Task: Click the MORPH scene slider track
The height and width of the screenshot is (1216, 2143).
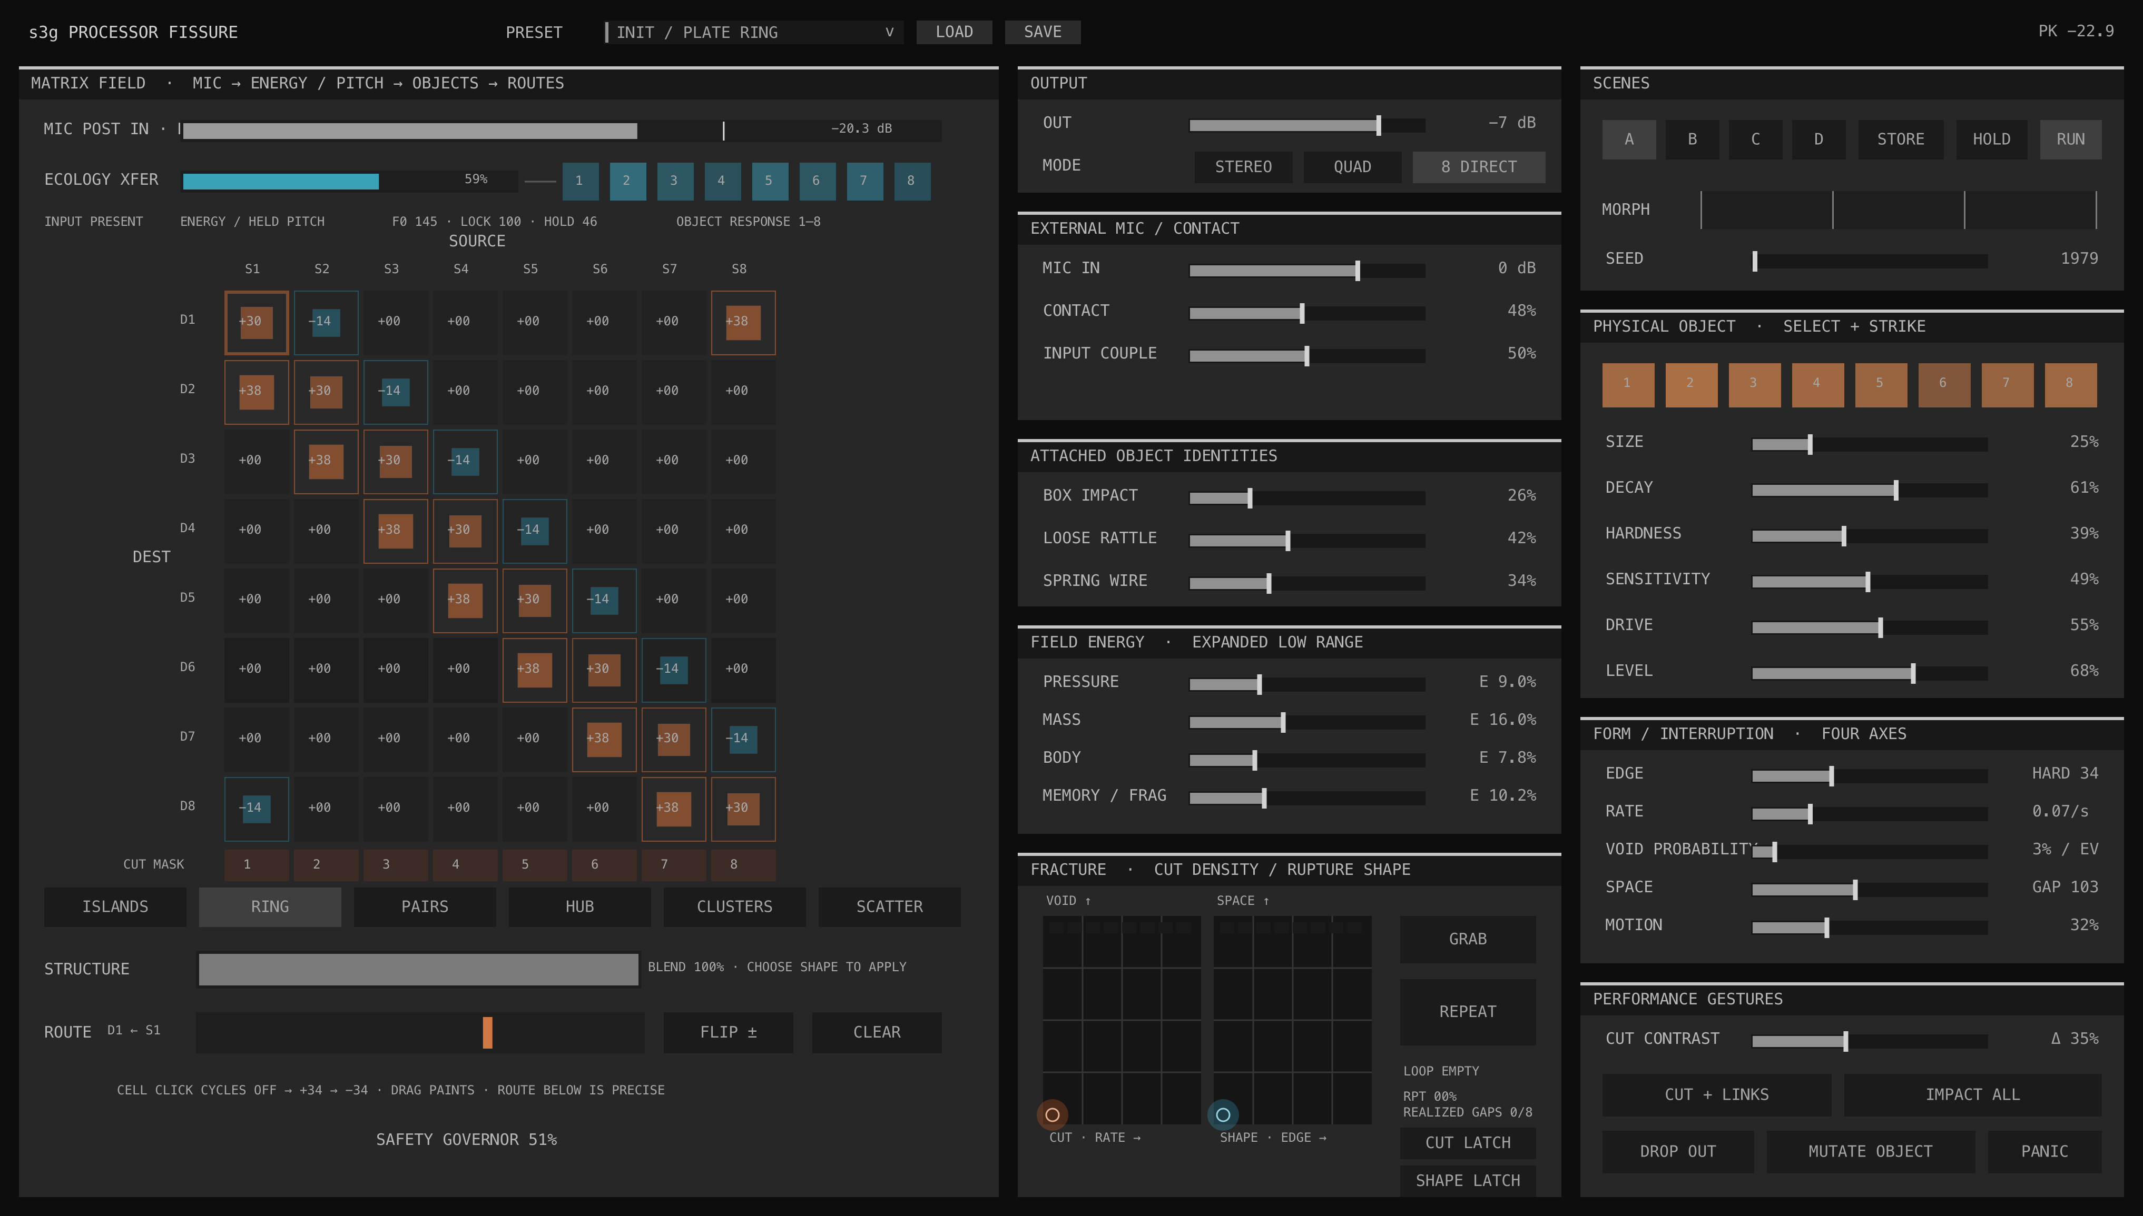Action: (1899, 210)
